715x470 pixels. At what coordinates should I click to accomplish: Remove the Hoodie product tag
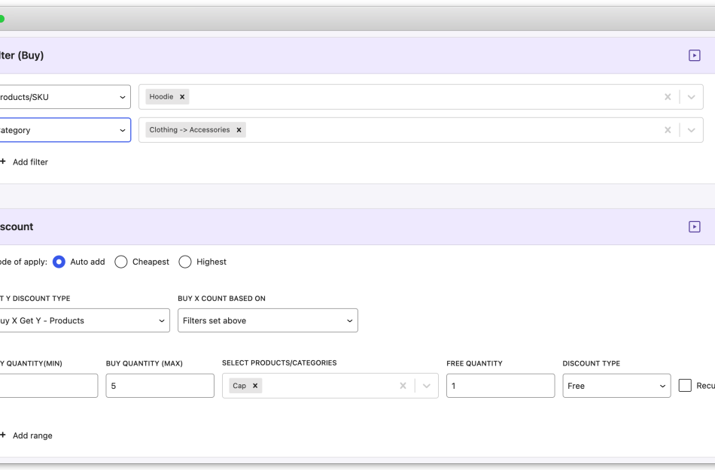[182, 97]
